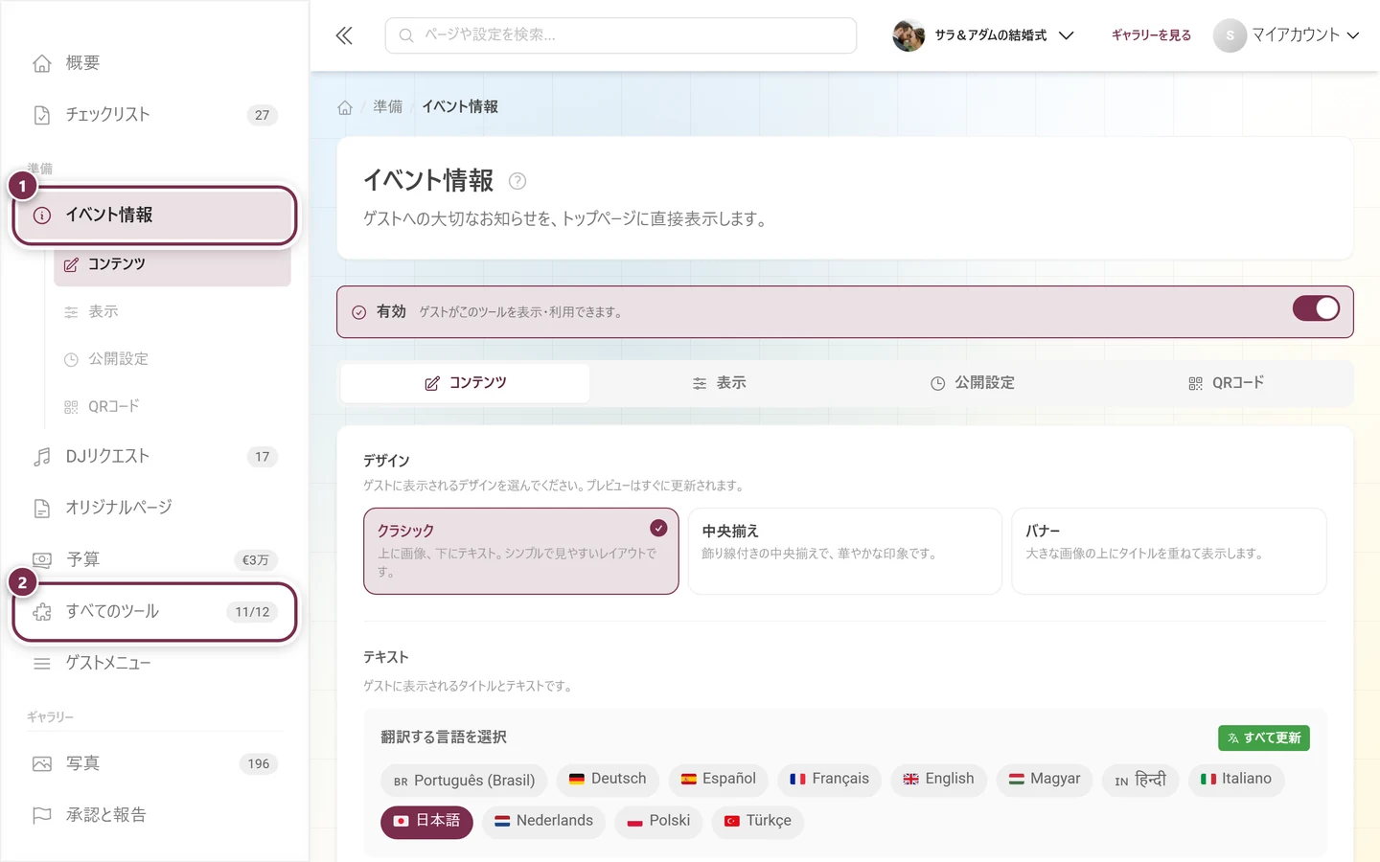Click the 承認と報告 flag icon
Image resolution: width=1380 pixels, height=862 pixels.
point(42,815)
